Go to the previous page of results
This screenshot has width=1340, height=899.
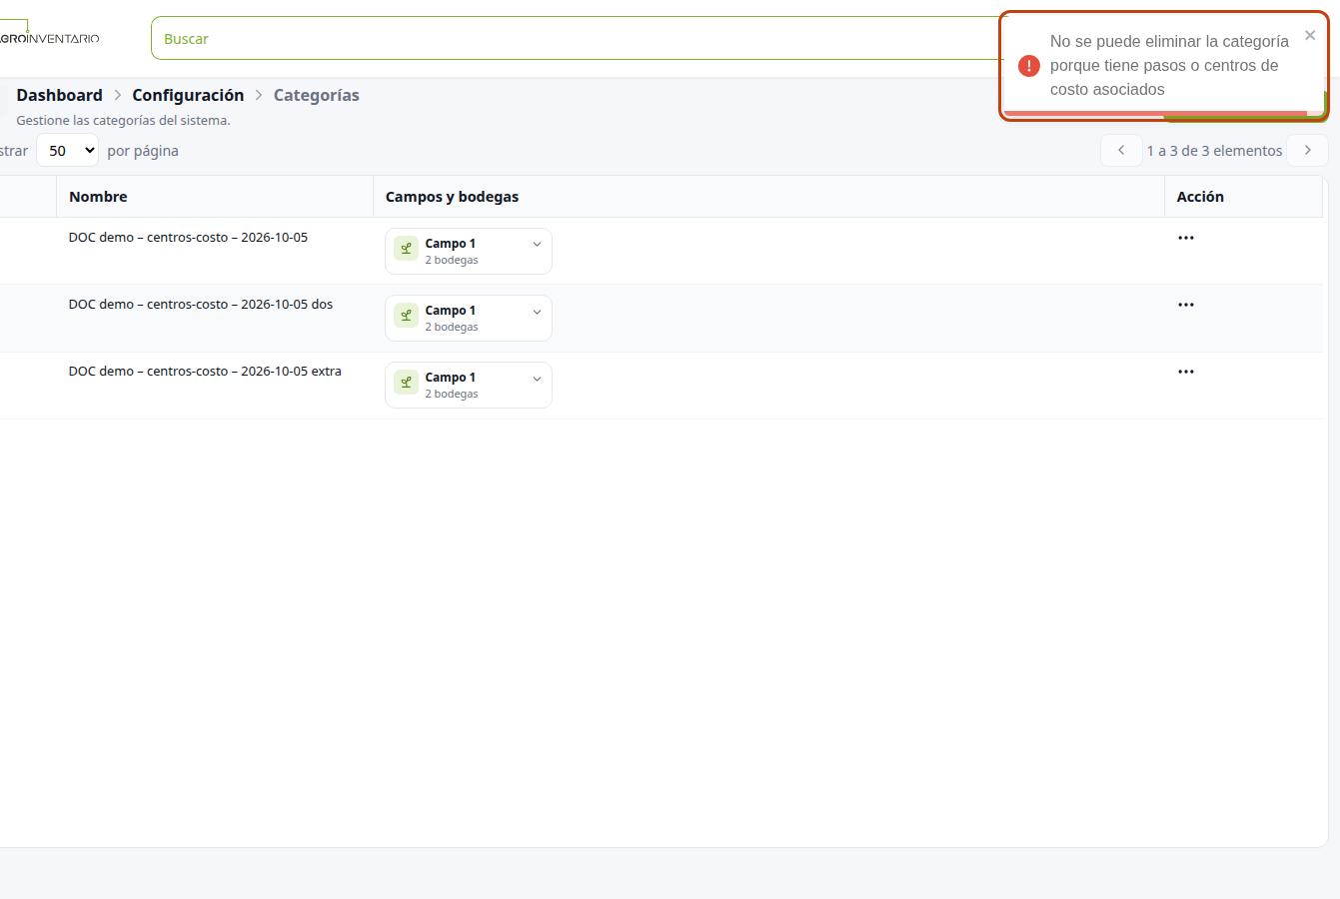(1121, 150)
